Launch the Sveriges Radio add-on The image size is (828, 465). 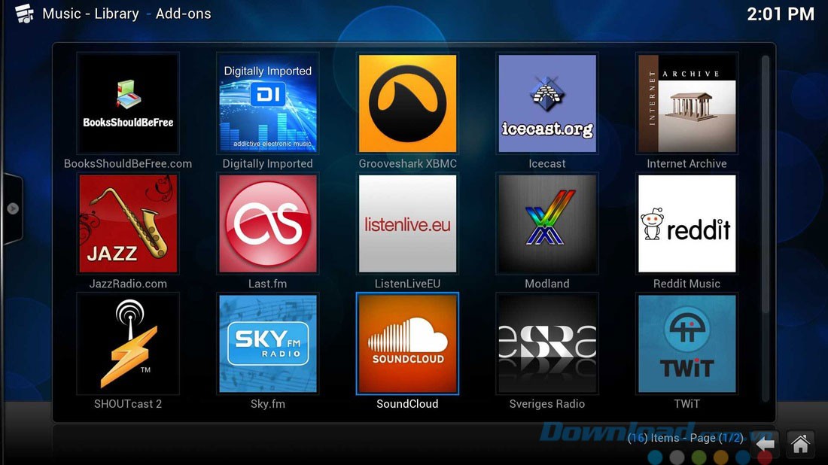coord(547,344)
